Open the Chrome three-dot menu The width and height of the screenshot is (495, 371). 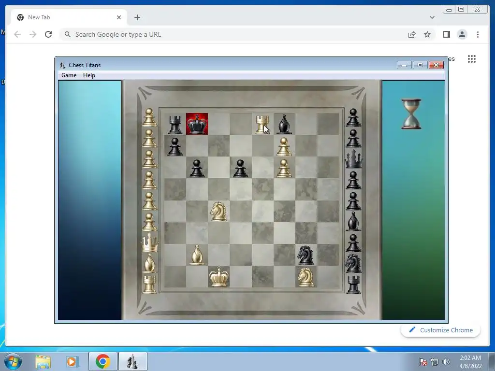coord(478,34)
